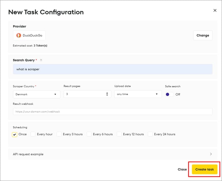Screen dimensions: 222x181
Task: Click the Result pages number stepper
Action: click(107, 94)
